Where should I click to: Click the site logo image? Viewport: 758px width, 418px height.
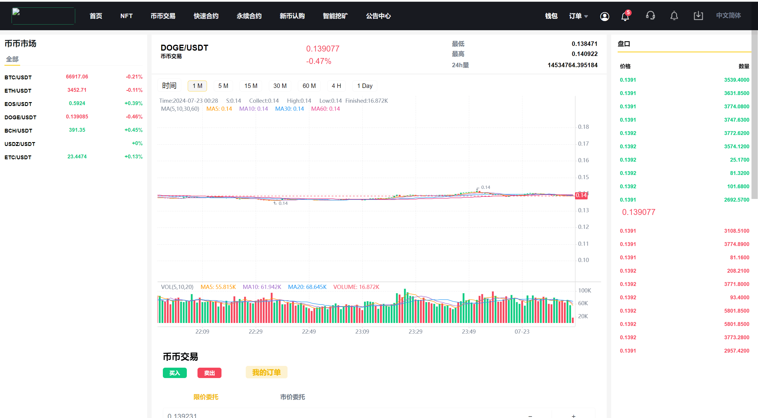pos(43,16)
